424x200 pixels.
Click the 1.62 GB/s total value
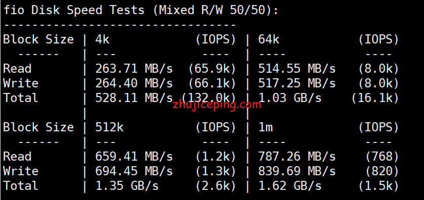(x=290, y=186)
